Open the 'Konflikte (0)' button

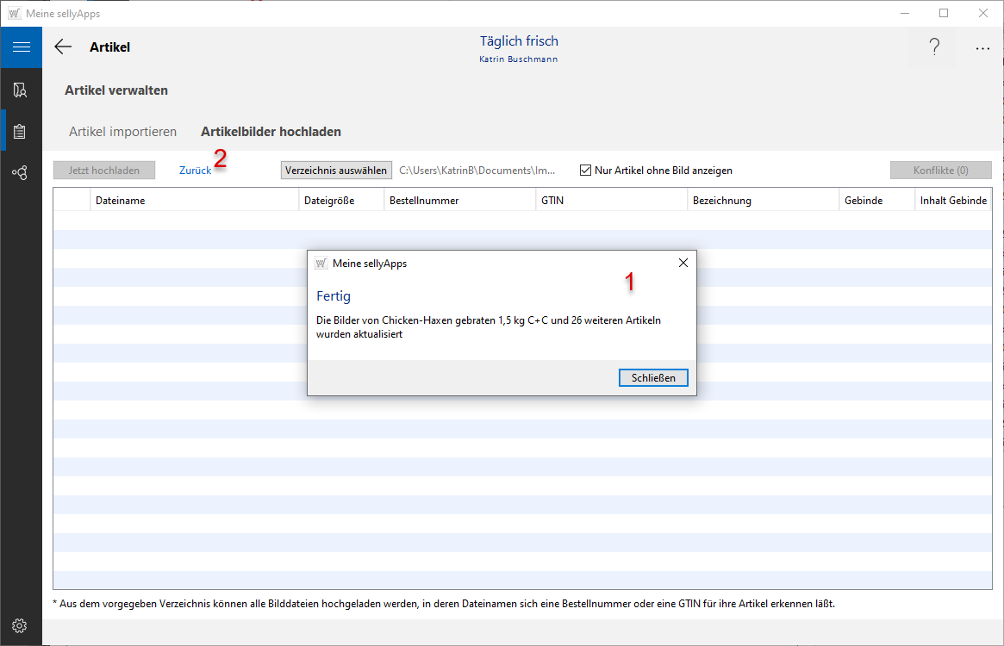(x=940, y=171)
